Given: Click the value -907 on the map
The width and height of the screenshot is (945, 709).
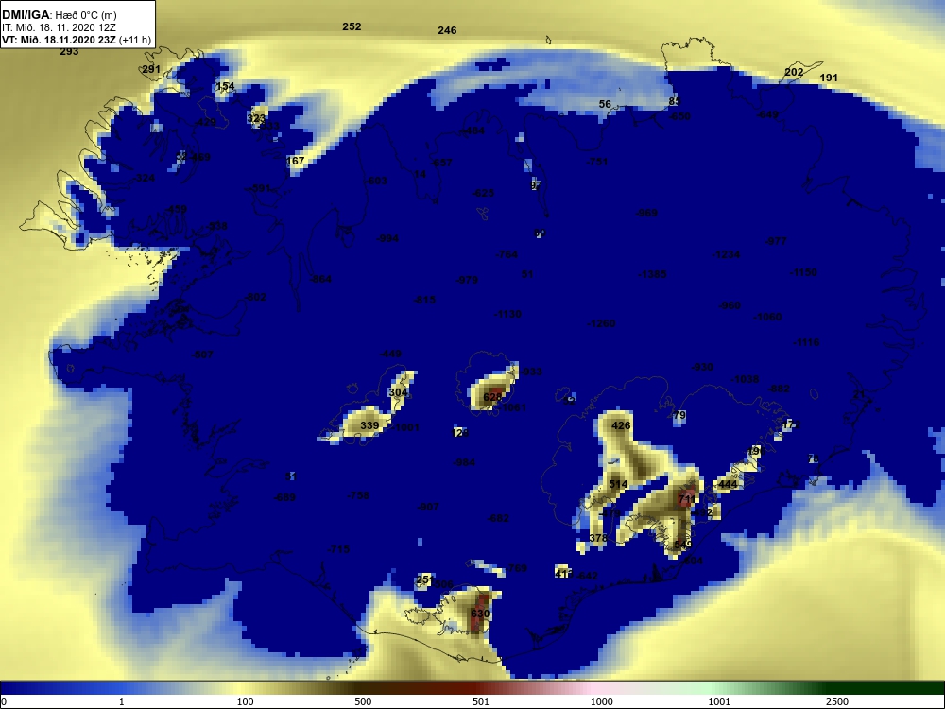Looking at the screenshot, I should click(428, 507).
